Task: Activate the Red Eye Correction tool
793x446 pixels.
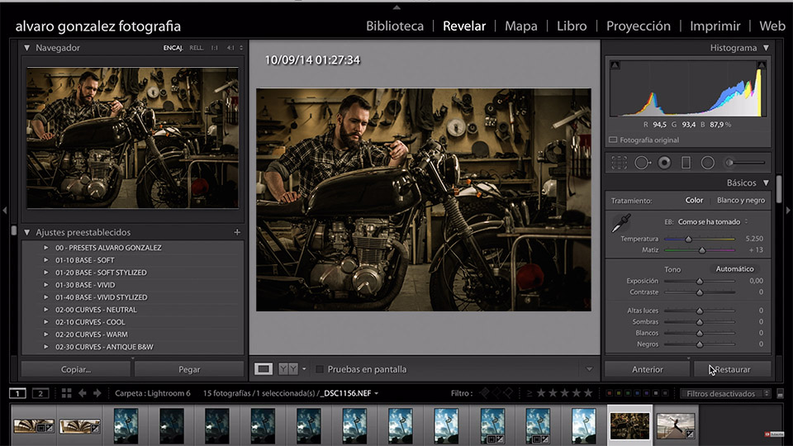Action: [x=664, y=163]
